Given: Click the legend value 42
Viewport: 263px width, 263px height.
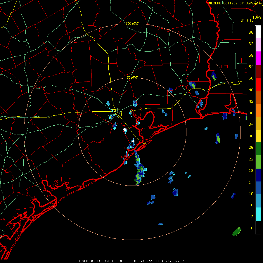Looking at the screenshot, I should 251,101.
